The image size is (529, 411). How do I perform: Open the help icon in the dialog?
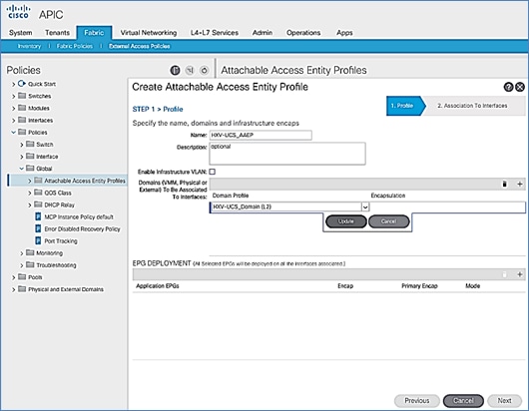508,87
